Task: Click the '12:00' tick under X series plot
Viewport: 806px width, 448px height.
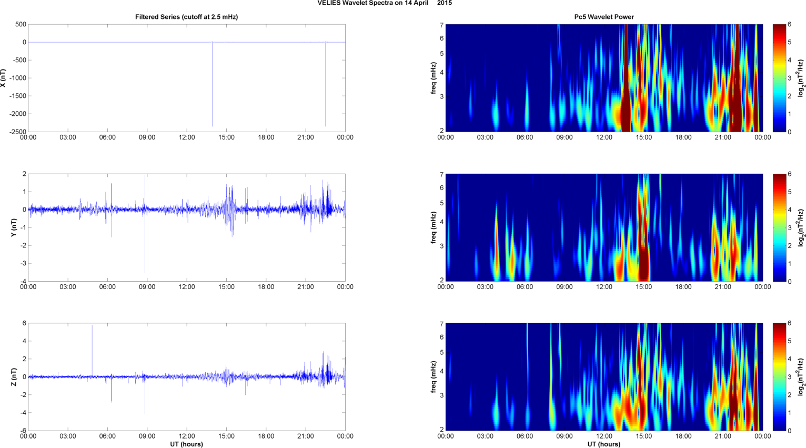Action: (x=187, y=137)
